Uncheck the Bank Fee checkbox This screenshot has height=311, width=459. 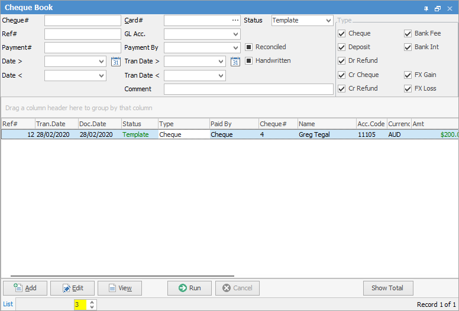tap(408, 33)
